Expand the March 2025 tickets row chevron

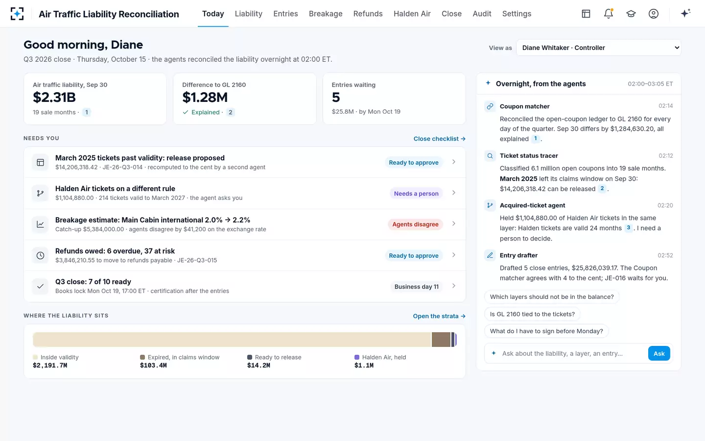[x=454, y=162]
